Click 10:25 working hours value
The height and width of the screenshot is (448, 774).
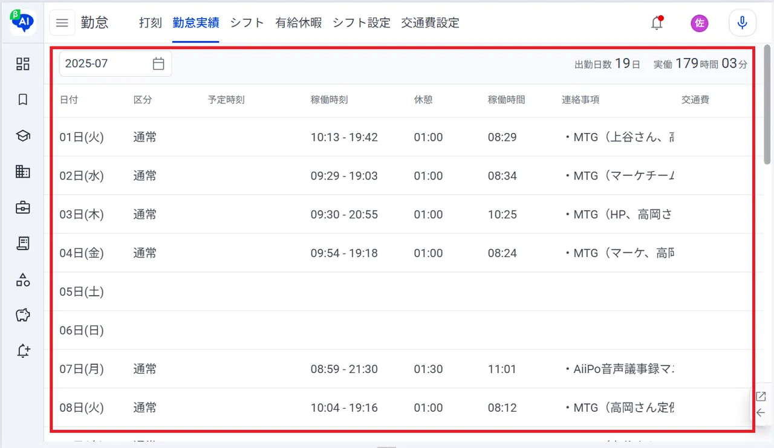coord(502,215)
